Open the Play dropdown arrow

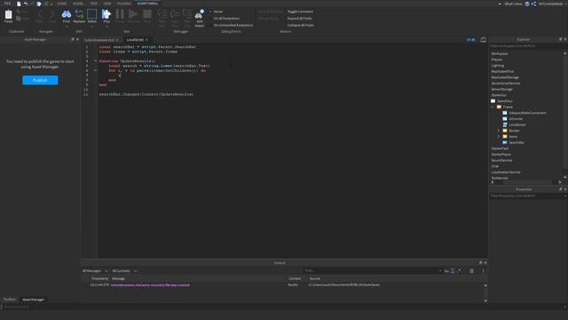point(106,27)
